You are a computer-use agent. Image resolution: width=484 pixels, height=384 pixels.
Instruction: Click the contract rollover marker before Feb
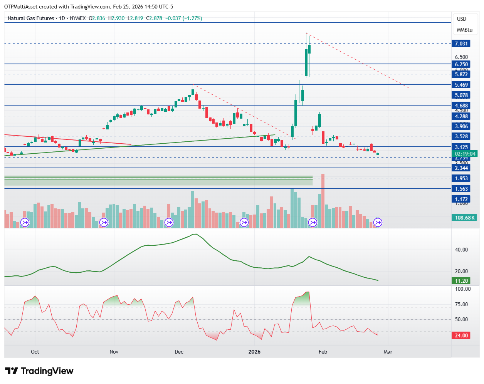[x=313, y=222]
